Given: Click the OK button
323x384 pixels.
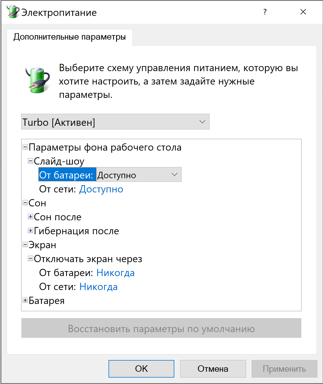Looking at the screenshot, I should click(x=141, y=369).
